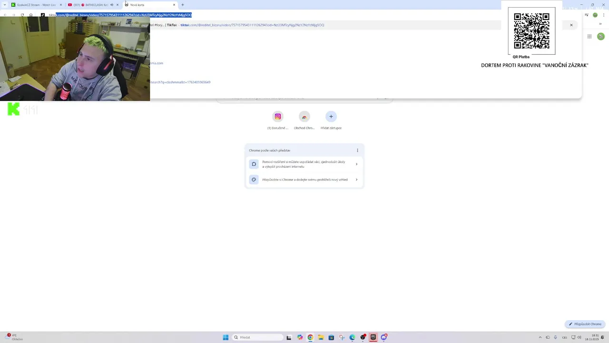This screenshot has width=609, height=343.
Task: Open the Obchod Chrome shortcut tile
Action: point(304,121)
